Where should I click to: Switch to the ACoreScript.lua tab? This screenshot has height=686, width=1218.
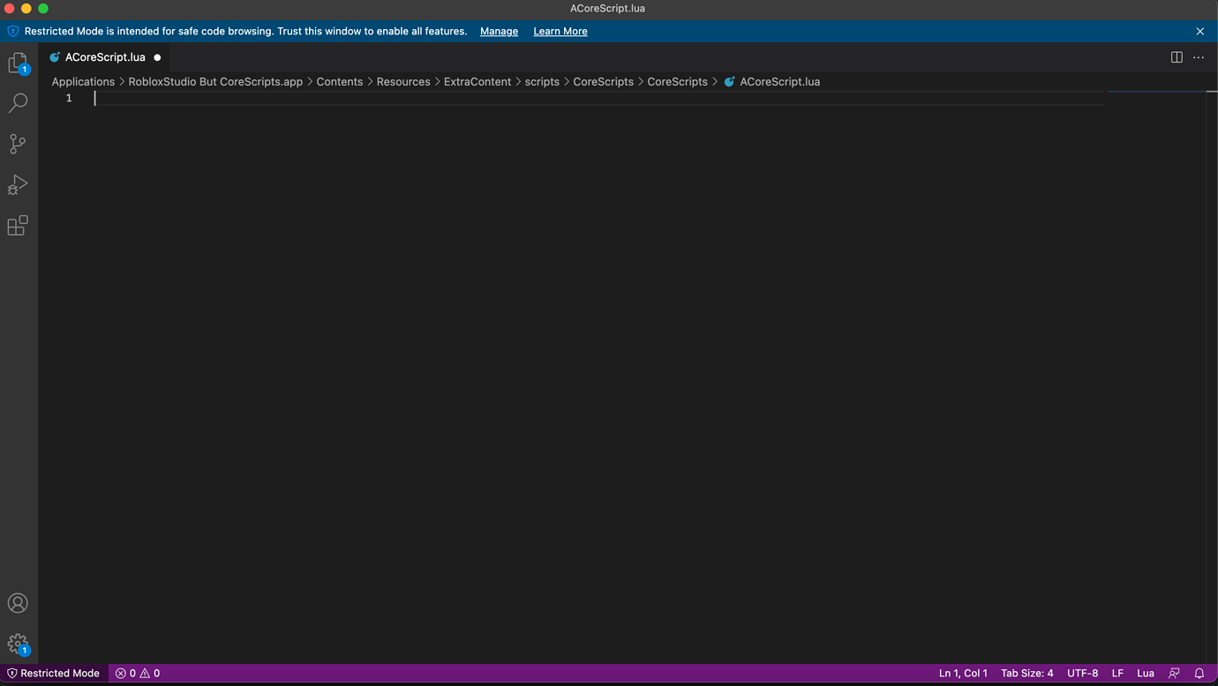105,56
